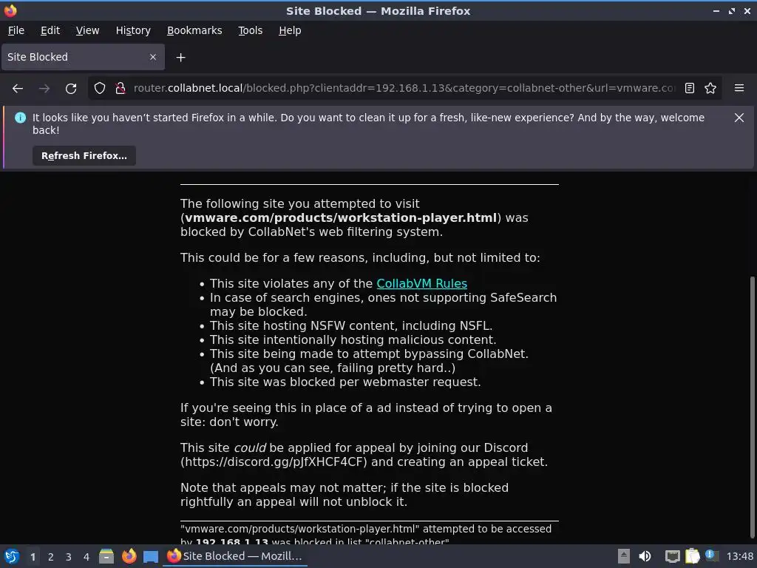
Task: Click 'This site was blocked per webmaster request.'
Action: [x=345, y=382]
